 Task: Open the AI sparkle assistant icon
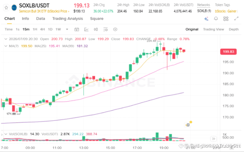(206, 19)
